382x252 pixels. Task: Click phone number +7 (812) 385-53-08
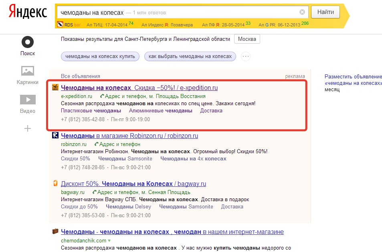[x=83, y=215]
